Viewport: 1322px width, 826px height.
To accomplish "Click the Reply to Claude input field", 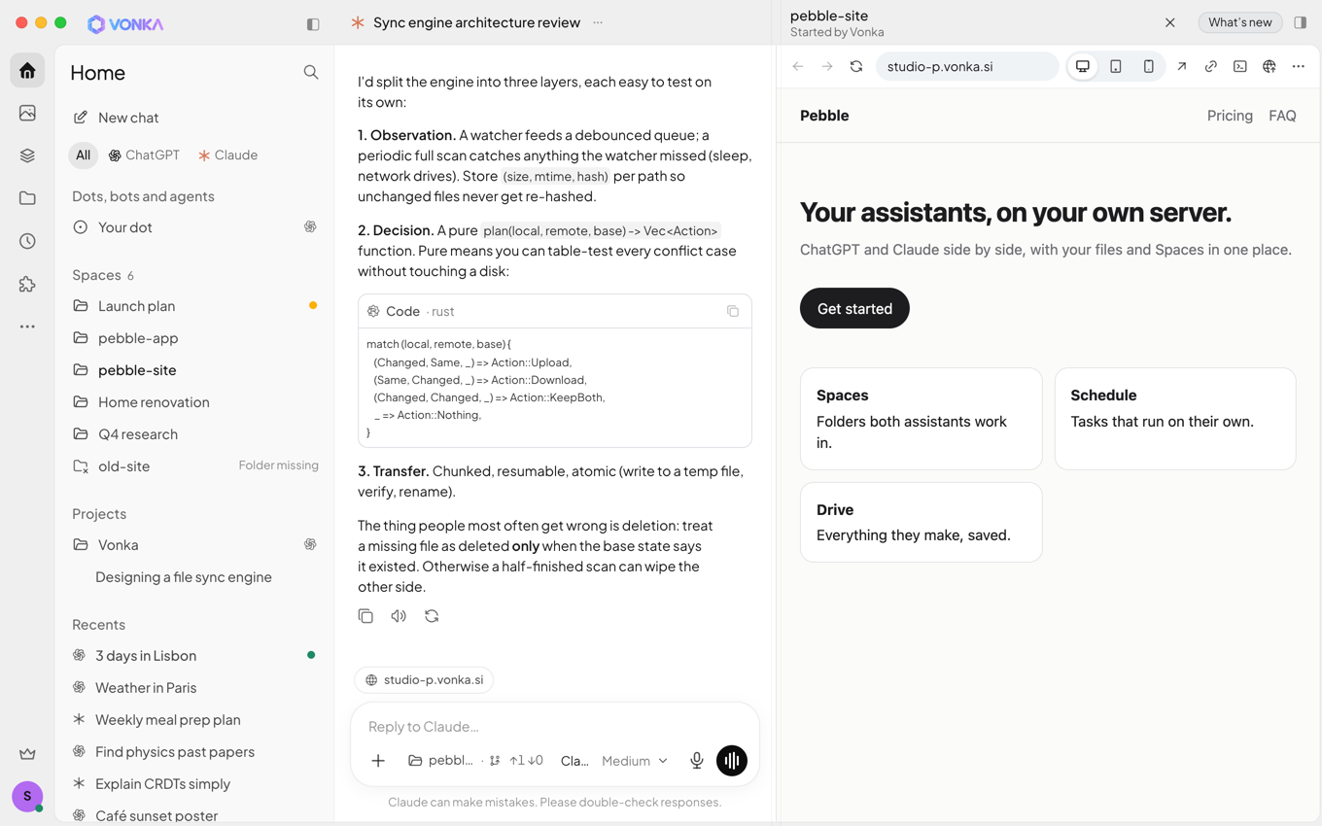I will pyautogui.click(x=554, y=726).
